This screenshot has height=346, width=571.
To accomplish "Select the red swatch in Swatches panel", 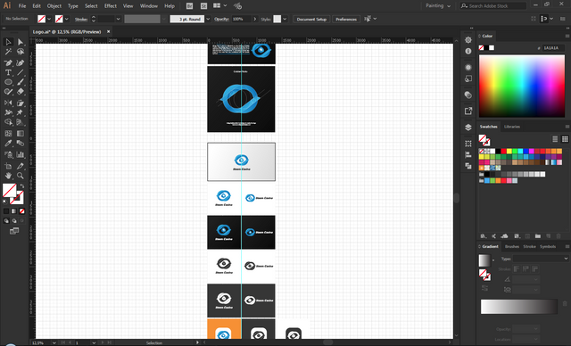I will 503,151.
